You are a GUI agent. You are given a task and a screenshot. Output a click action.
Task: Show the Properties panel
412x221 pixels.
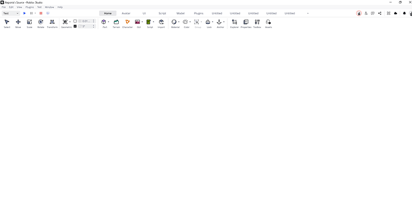click(246, 23)
